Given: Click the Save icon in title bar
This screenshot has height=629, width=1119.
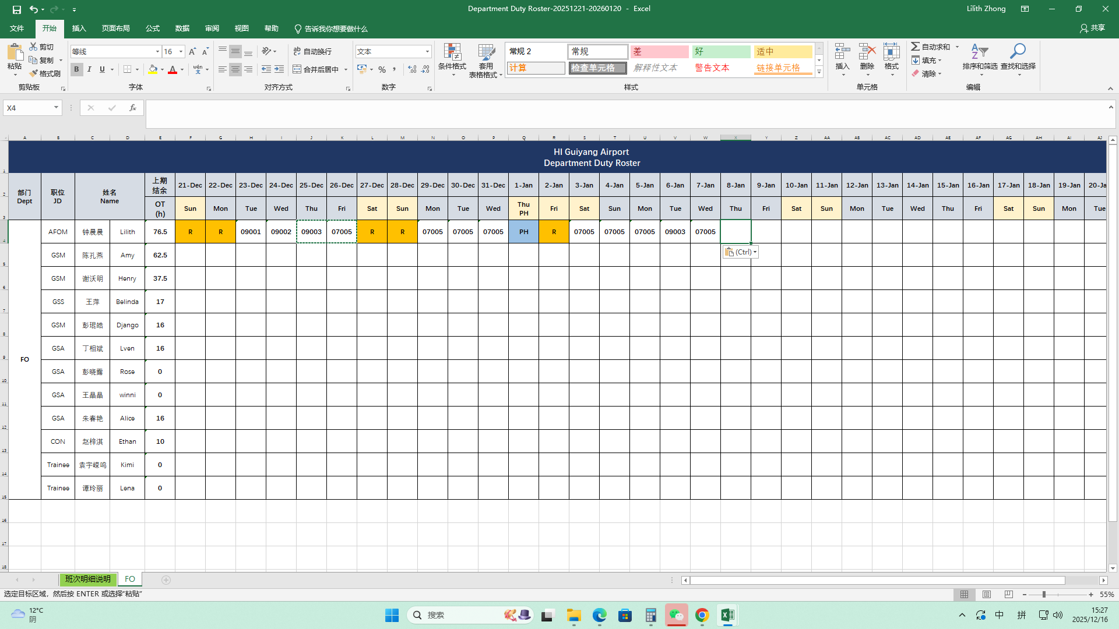Looking at the screenshot, I should [16, 9].
